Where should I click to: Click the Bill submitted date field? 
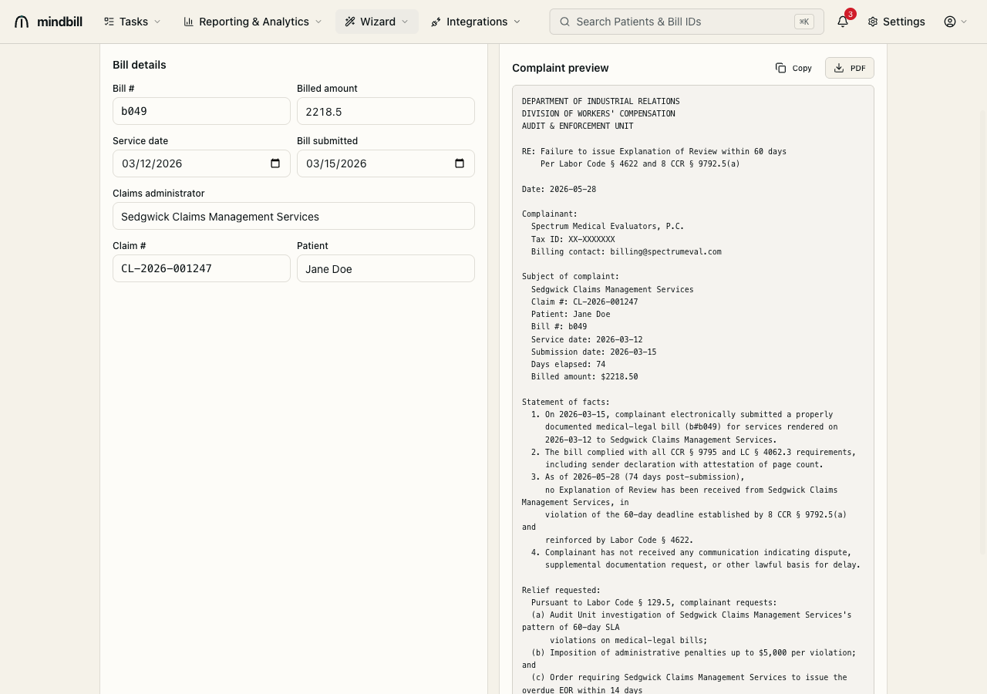pos(386,163)
